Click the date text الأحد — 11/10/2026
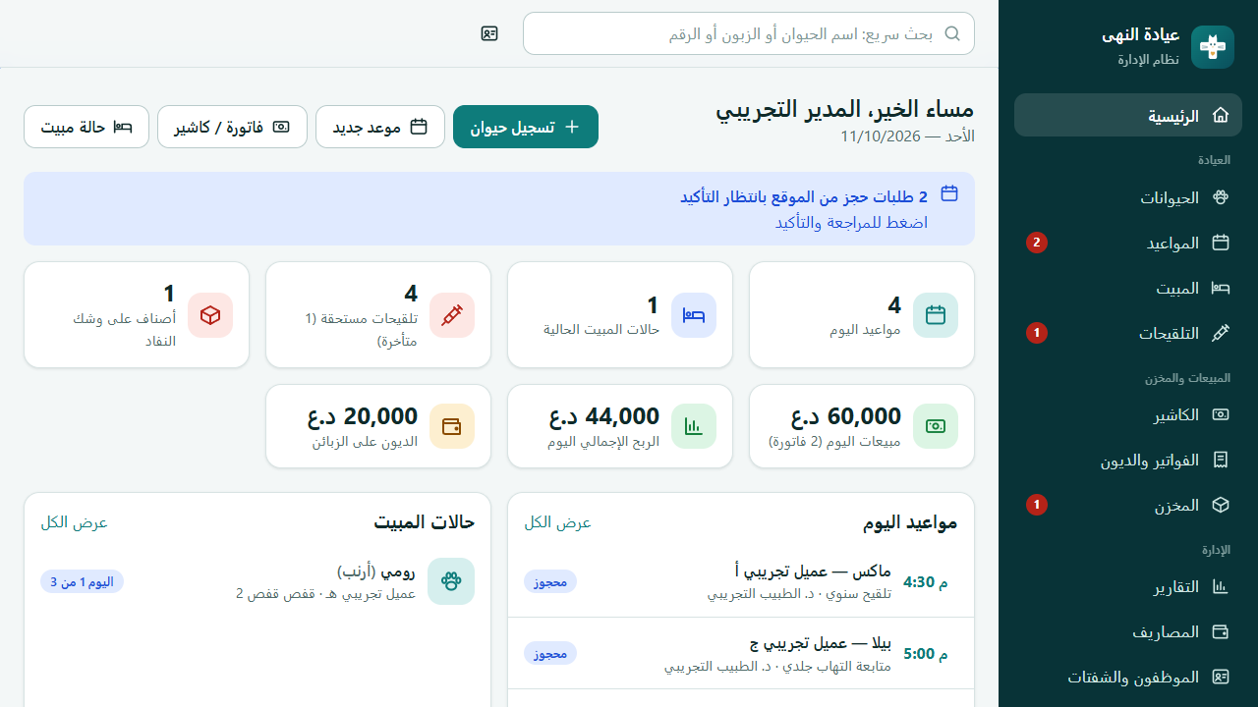 point(907,136)
